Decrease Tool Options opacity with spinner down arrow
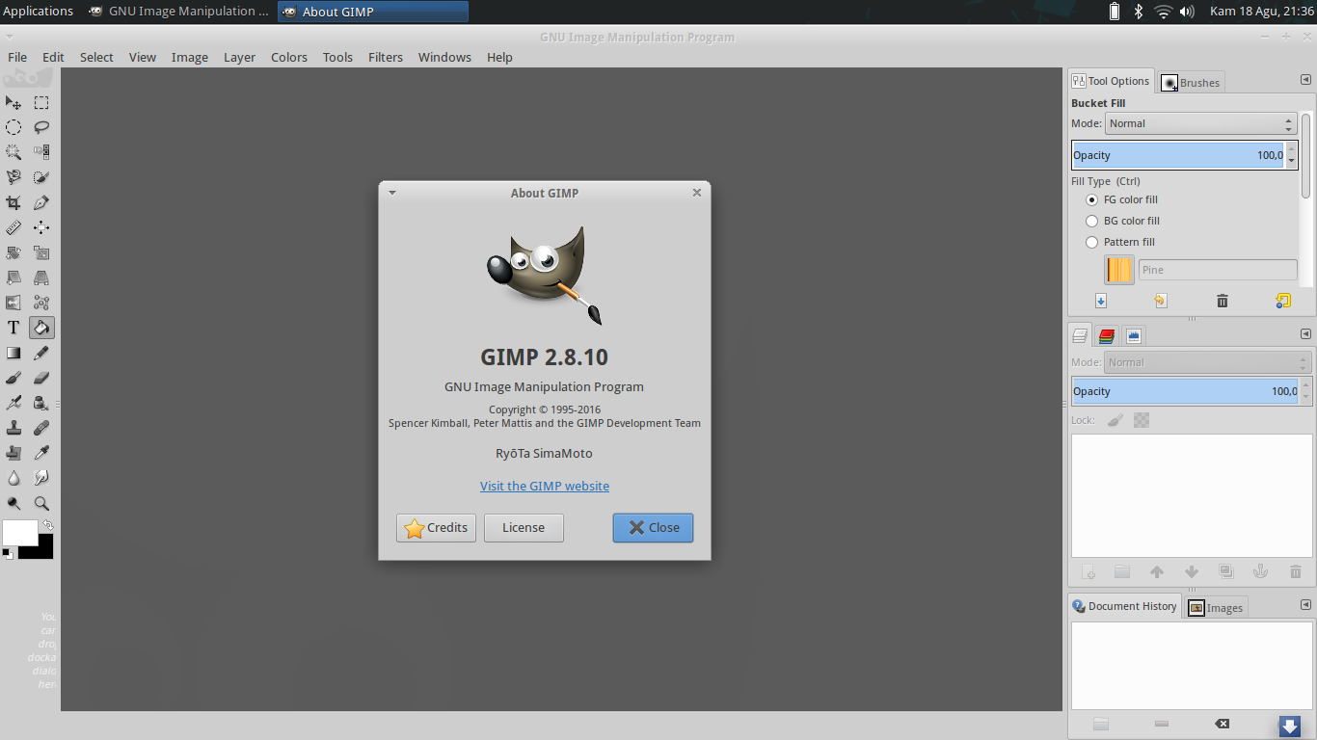The width and height of the screenshot is (1317, 740). [x=1292, y=160]
